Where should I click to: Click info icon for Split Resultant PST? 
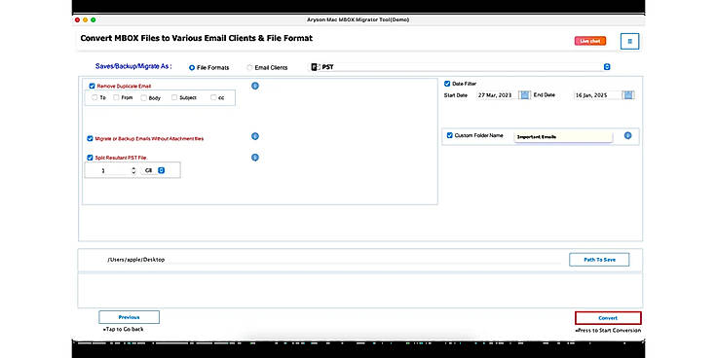[255, 157]
